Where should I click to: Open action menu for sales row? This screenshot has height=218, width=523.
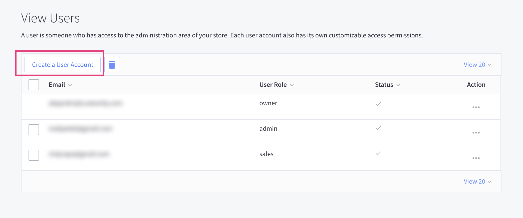pyautogui.click(x=476, y=158)
